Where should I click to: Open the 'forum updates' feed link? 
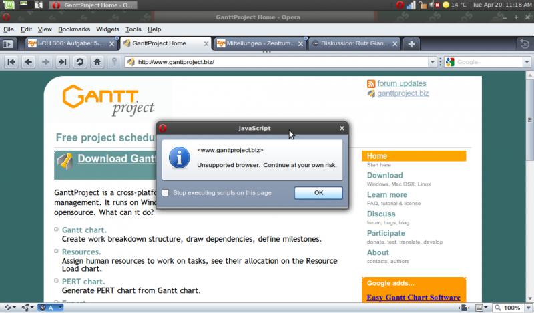[401, 83]
